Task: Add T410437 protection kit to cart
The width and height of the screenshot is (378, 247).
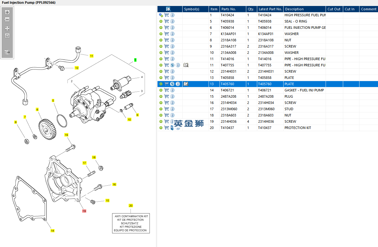Action: pos(167,128)
